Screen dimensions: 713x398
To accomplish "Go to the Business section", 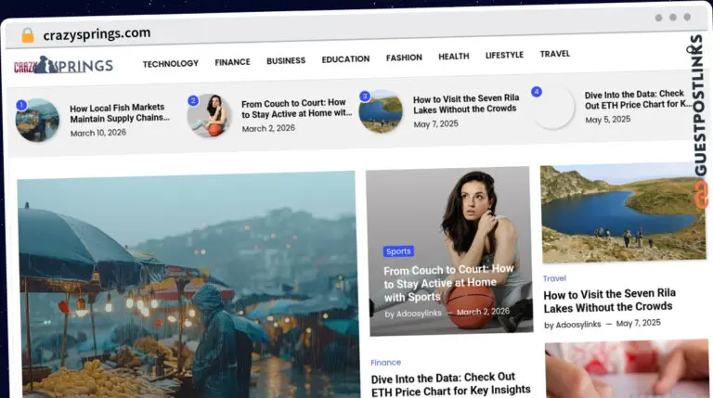I will [285, 61].
